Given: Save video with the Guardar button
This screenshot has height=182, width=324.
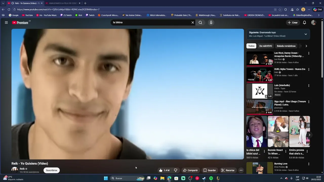Looking at the screenshot, I should (x=210, y=170).
